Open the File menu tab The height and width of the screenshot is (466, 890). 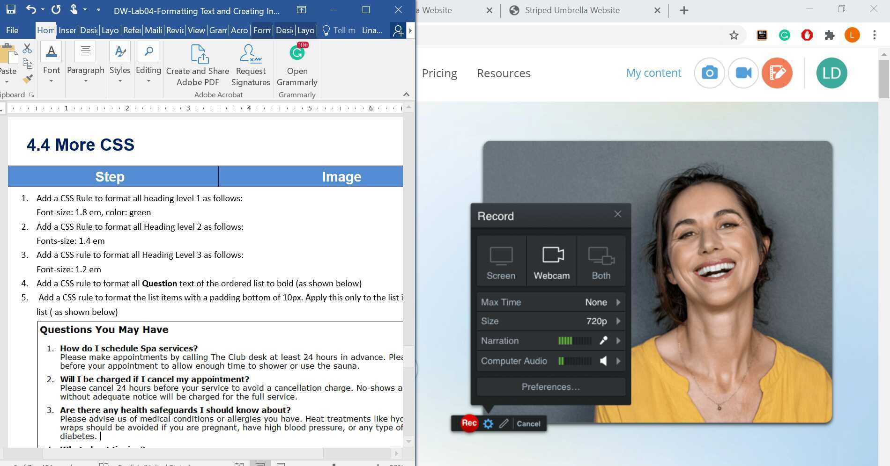(12, 30)
